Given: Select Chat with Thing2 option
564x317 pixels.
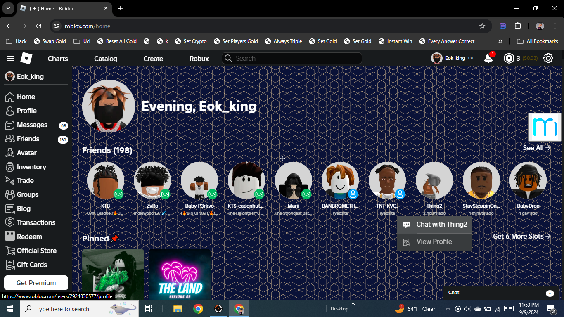Looking at the screenshot, I should [x=434, y=225].
